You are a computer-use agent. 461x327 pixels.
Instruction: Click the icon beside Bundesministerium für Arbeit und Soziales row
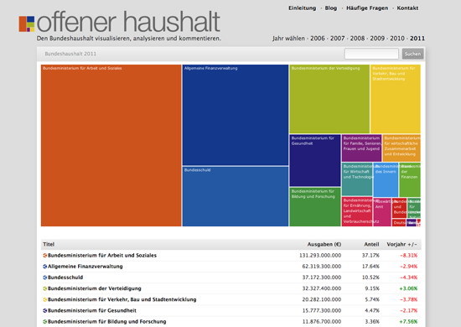(x=45, y=256)
